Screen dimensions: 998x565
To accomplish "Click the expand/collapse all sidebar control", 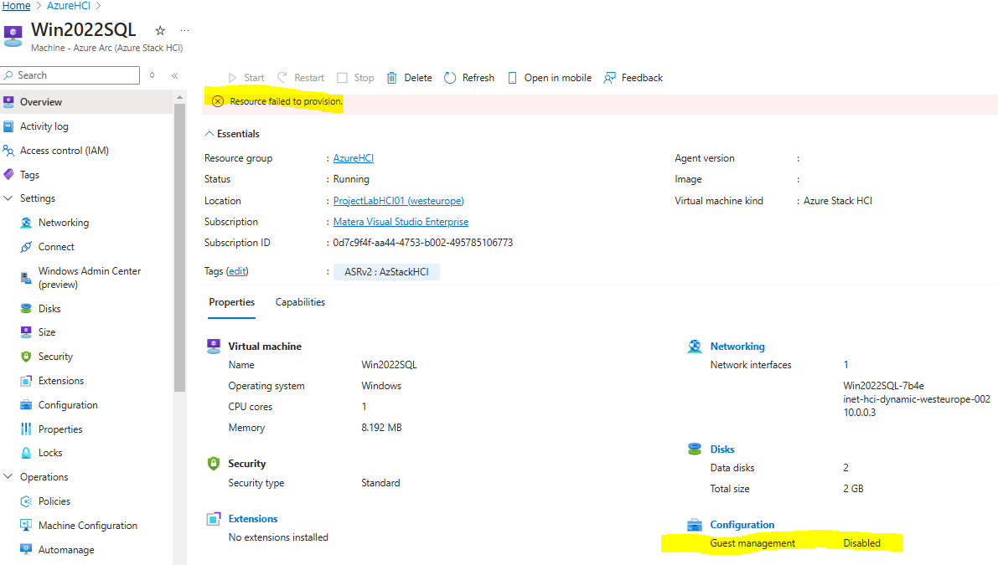I will pyautogui.click(x=153, y=75).
